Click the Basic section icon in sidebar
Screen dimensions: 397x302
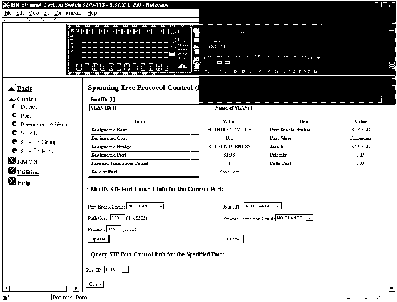click(12, 88)
